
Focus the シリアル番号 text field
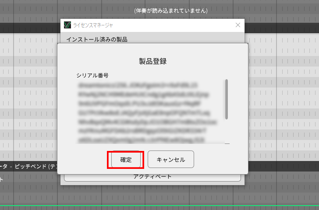150,112
